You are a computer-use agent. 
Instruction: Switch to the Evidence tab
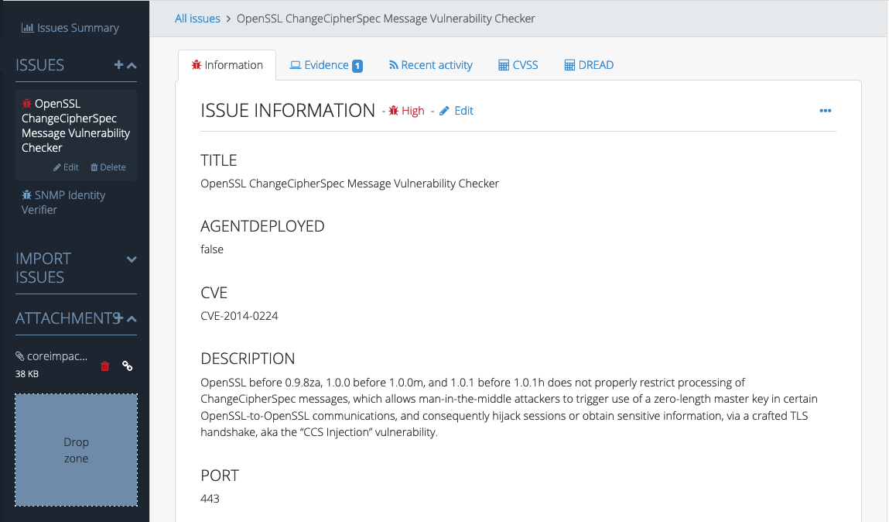click(326, 65)
